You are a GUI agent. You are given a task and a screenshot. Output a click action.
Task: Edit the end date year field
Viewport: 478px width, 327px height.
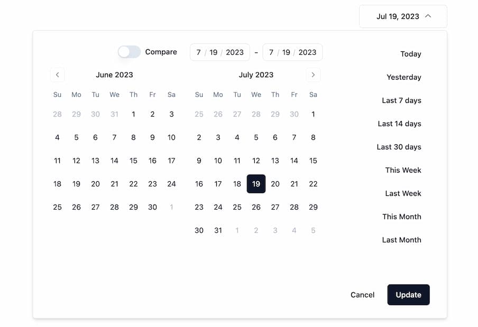(x=306, y=52)
